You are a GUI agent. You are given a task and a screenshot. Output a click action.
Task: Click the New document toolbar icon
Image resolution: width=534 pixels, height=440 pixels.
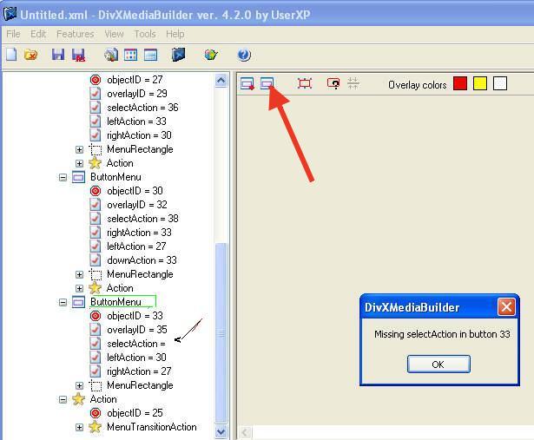11,55
